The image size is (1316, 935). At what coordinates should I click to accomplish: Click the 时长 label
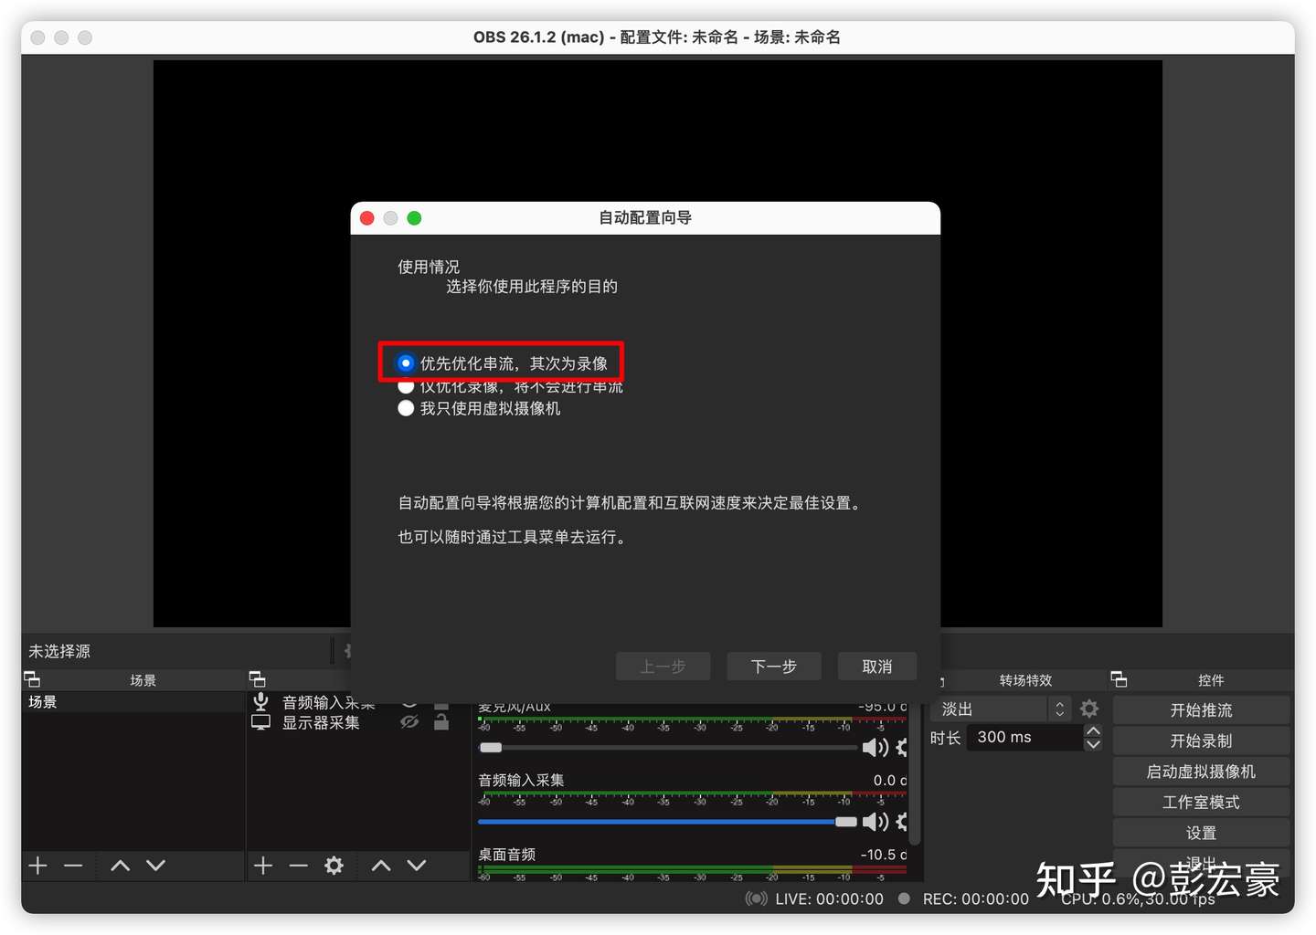(945, 738)
